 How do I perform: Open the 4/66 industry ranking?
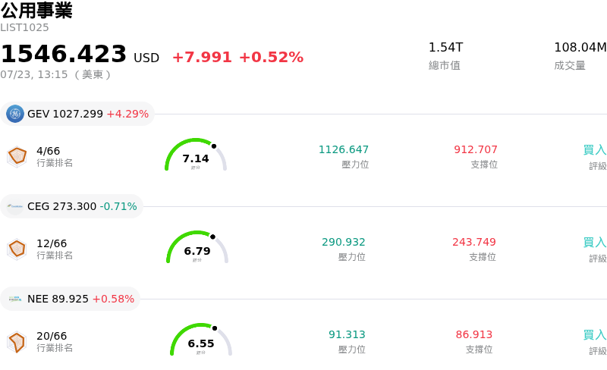click(x=49, y=151)
